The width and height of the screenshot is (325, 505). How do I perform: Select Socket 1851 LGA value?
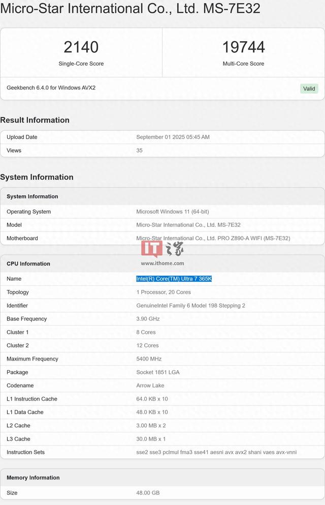[x=158, y=372]
